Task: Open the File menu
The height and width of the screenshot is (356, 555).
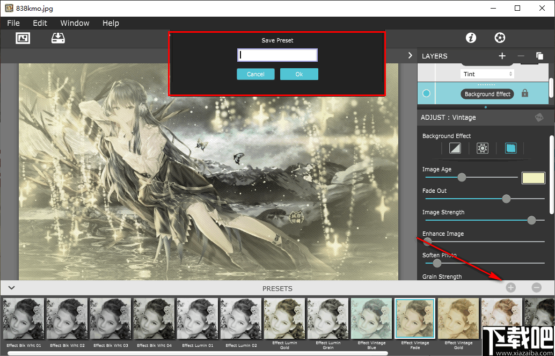Action: [x=13, y=23]
